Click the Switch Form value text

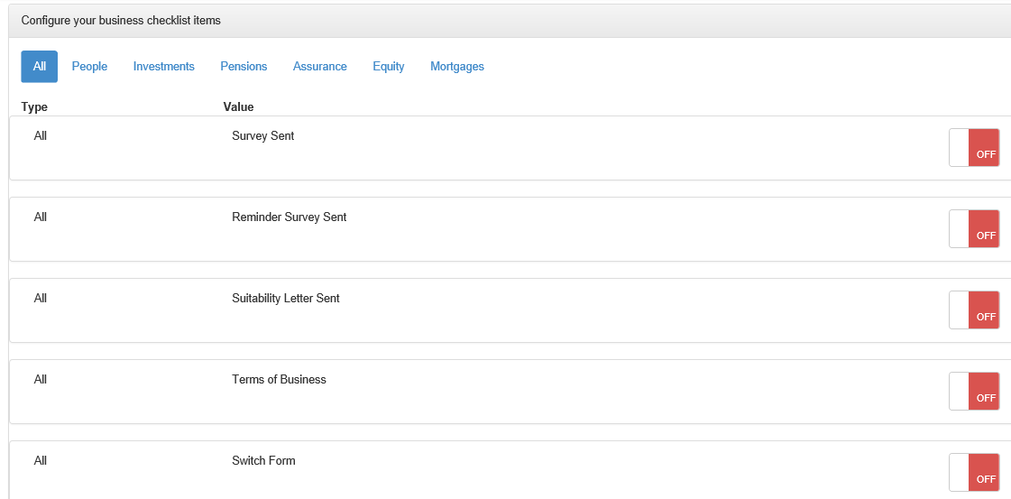(x=263, y=461)
